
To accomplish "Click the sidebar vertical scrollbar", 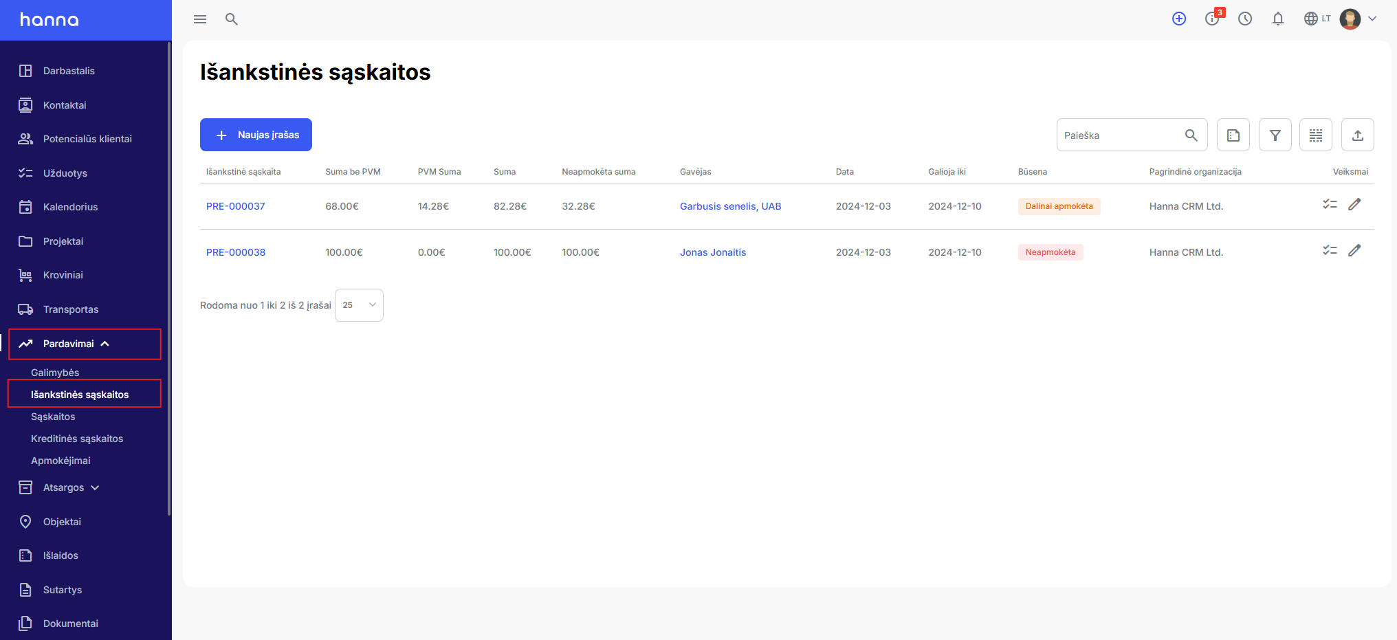I will [169, 278].
